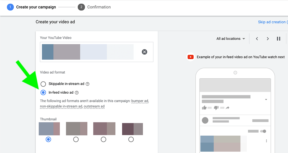Choose the fourth thumbnail radio button
The width and height of the screenshot is (288, 153).
click(131, 140)
